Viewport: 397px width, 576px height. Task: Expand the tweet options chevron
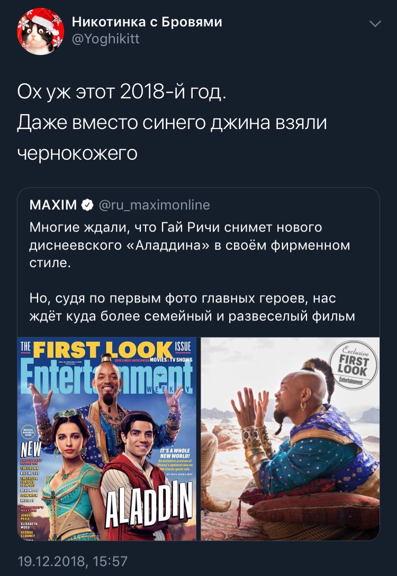[x=375, y=24]
